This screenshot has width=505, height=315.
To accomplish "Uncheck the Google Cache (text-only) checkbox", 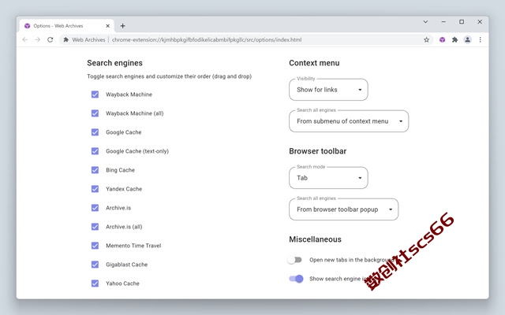I will point(95,151).
